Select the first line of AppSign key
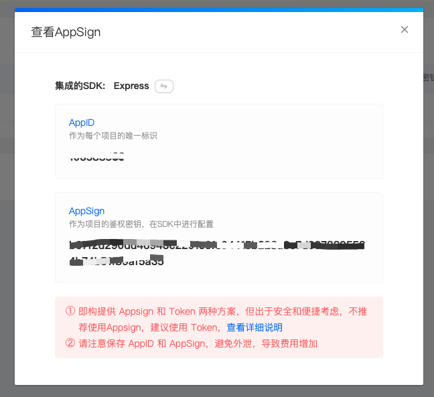This screenshot has height=397, width=434. pyautogui.click(x=216, y=245)
